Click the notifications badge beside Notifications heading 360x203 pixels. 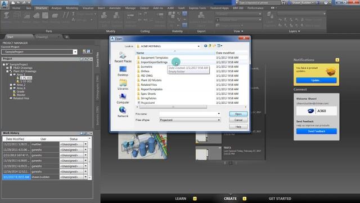click(x=337, y=60)
